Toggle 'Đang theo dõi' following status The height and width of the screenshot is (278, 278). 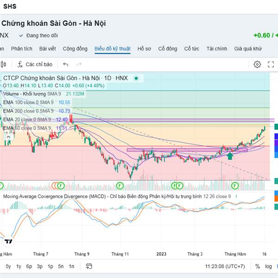tap(38, 36)
